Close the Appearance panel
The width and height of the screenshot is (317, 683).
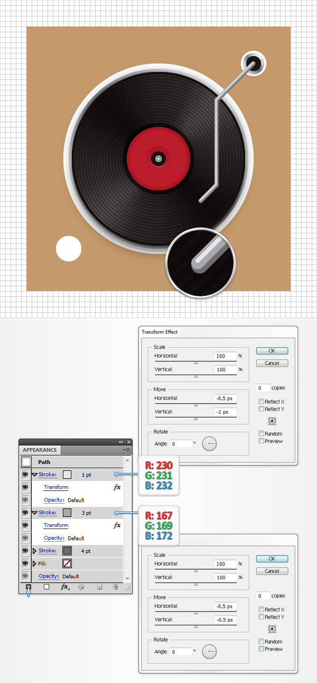tap(128, 442)
